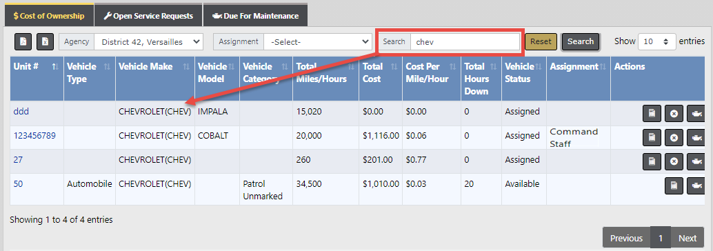Click the circled X icon for unit 27
The width and height of the screenshot is (713, 251).
(674, 161)
